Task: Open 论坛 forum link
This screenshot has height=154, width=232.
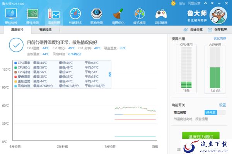Action: pos(182,3)
